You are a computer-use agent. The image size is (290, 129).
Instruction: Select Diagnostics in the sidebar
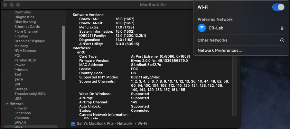coord(24,17)
